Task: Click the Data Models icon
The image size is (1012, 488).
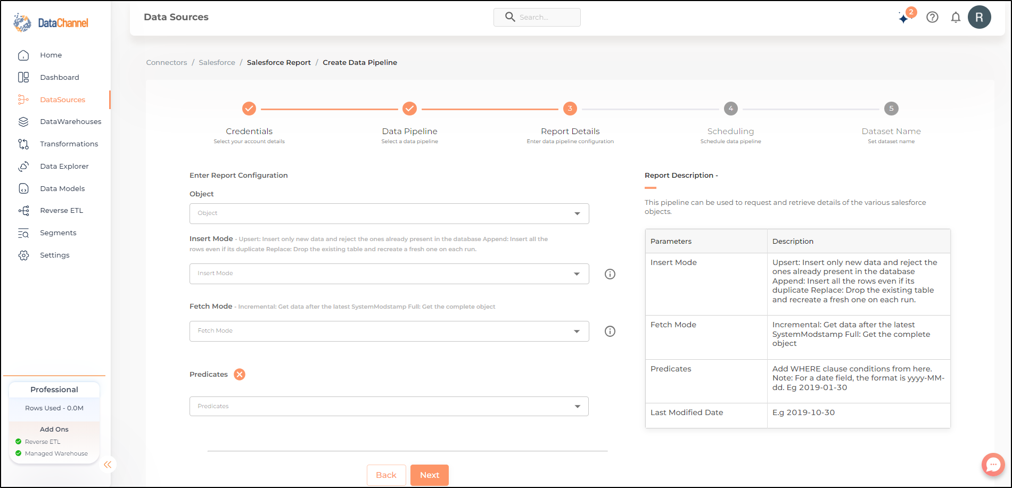Action: pyautogui.click(x=23, y=188)
